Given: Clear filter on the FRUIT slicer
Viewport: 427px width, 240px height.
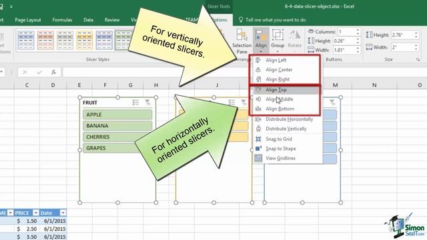Looking at the screenshot, I should point(148,102).
